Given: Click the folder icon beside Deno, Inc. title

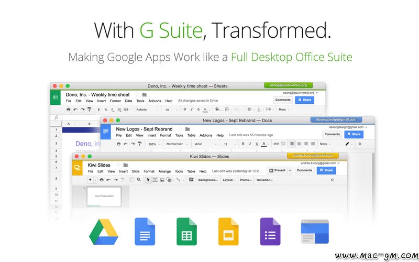Looking at the screenshot, I should pyautogui.click(x=145, y=95).
